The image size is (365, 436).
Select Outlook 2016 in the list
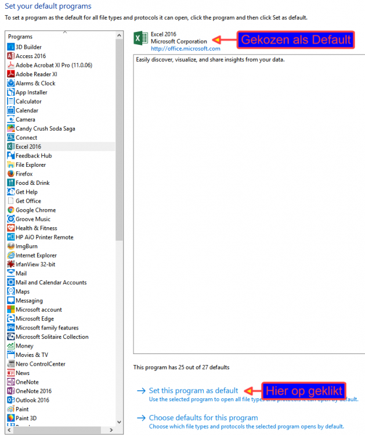(32, 400)
